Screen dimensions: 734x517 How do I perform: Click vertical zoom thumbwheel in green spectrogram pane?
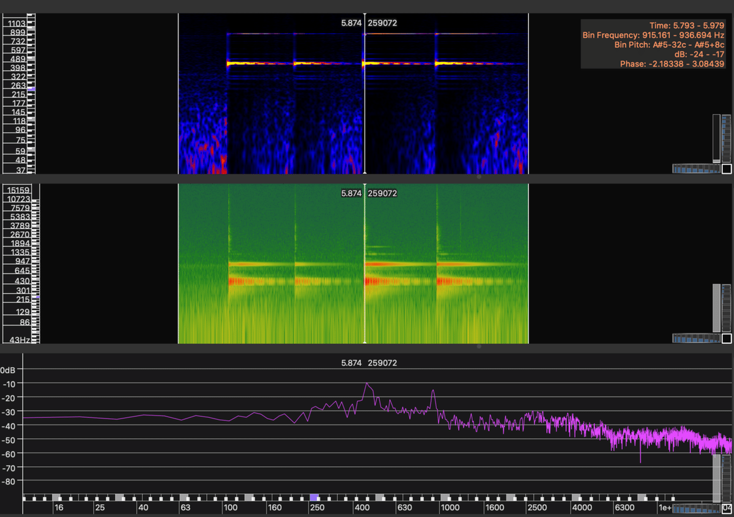coord(727,308)
